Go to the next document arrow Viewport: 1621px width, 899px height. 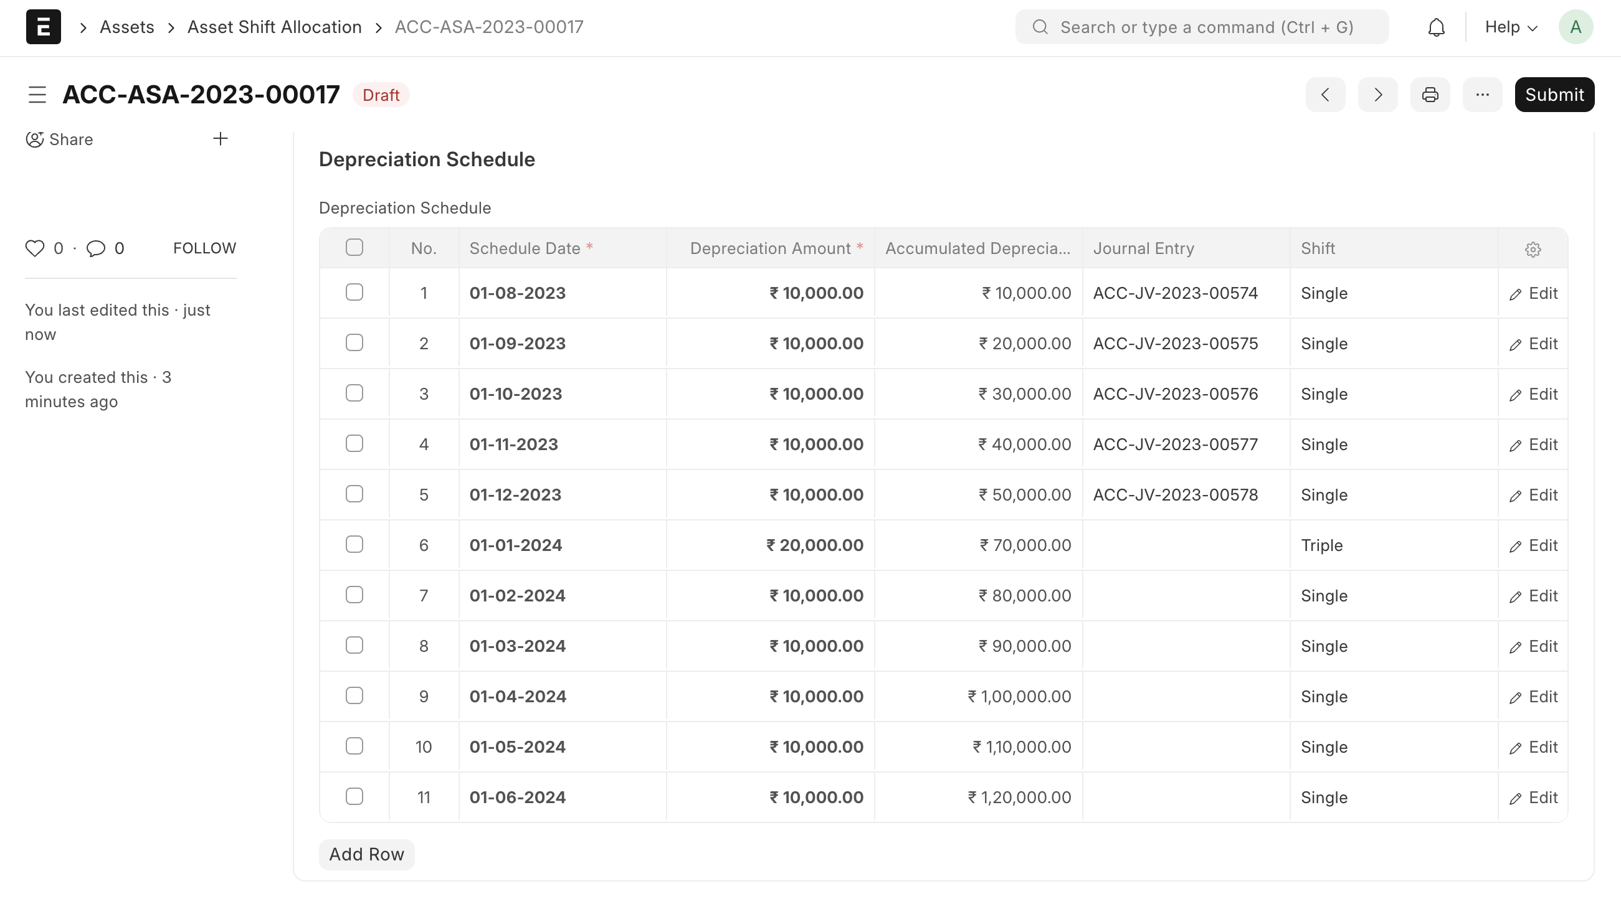pyautogui.click(x=1377, y=95)
